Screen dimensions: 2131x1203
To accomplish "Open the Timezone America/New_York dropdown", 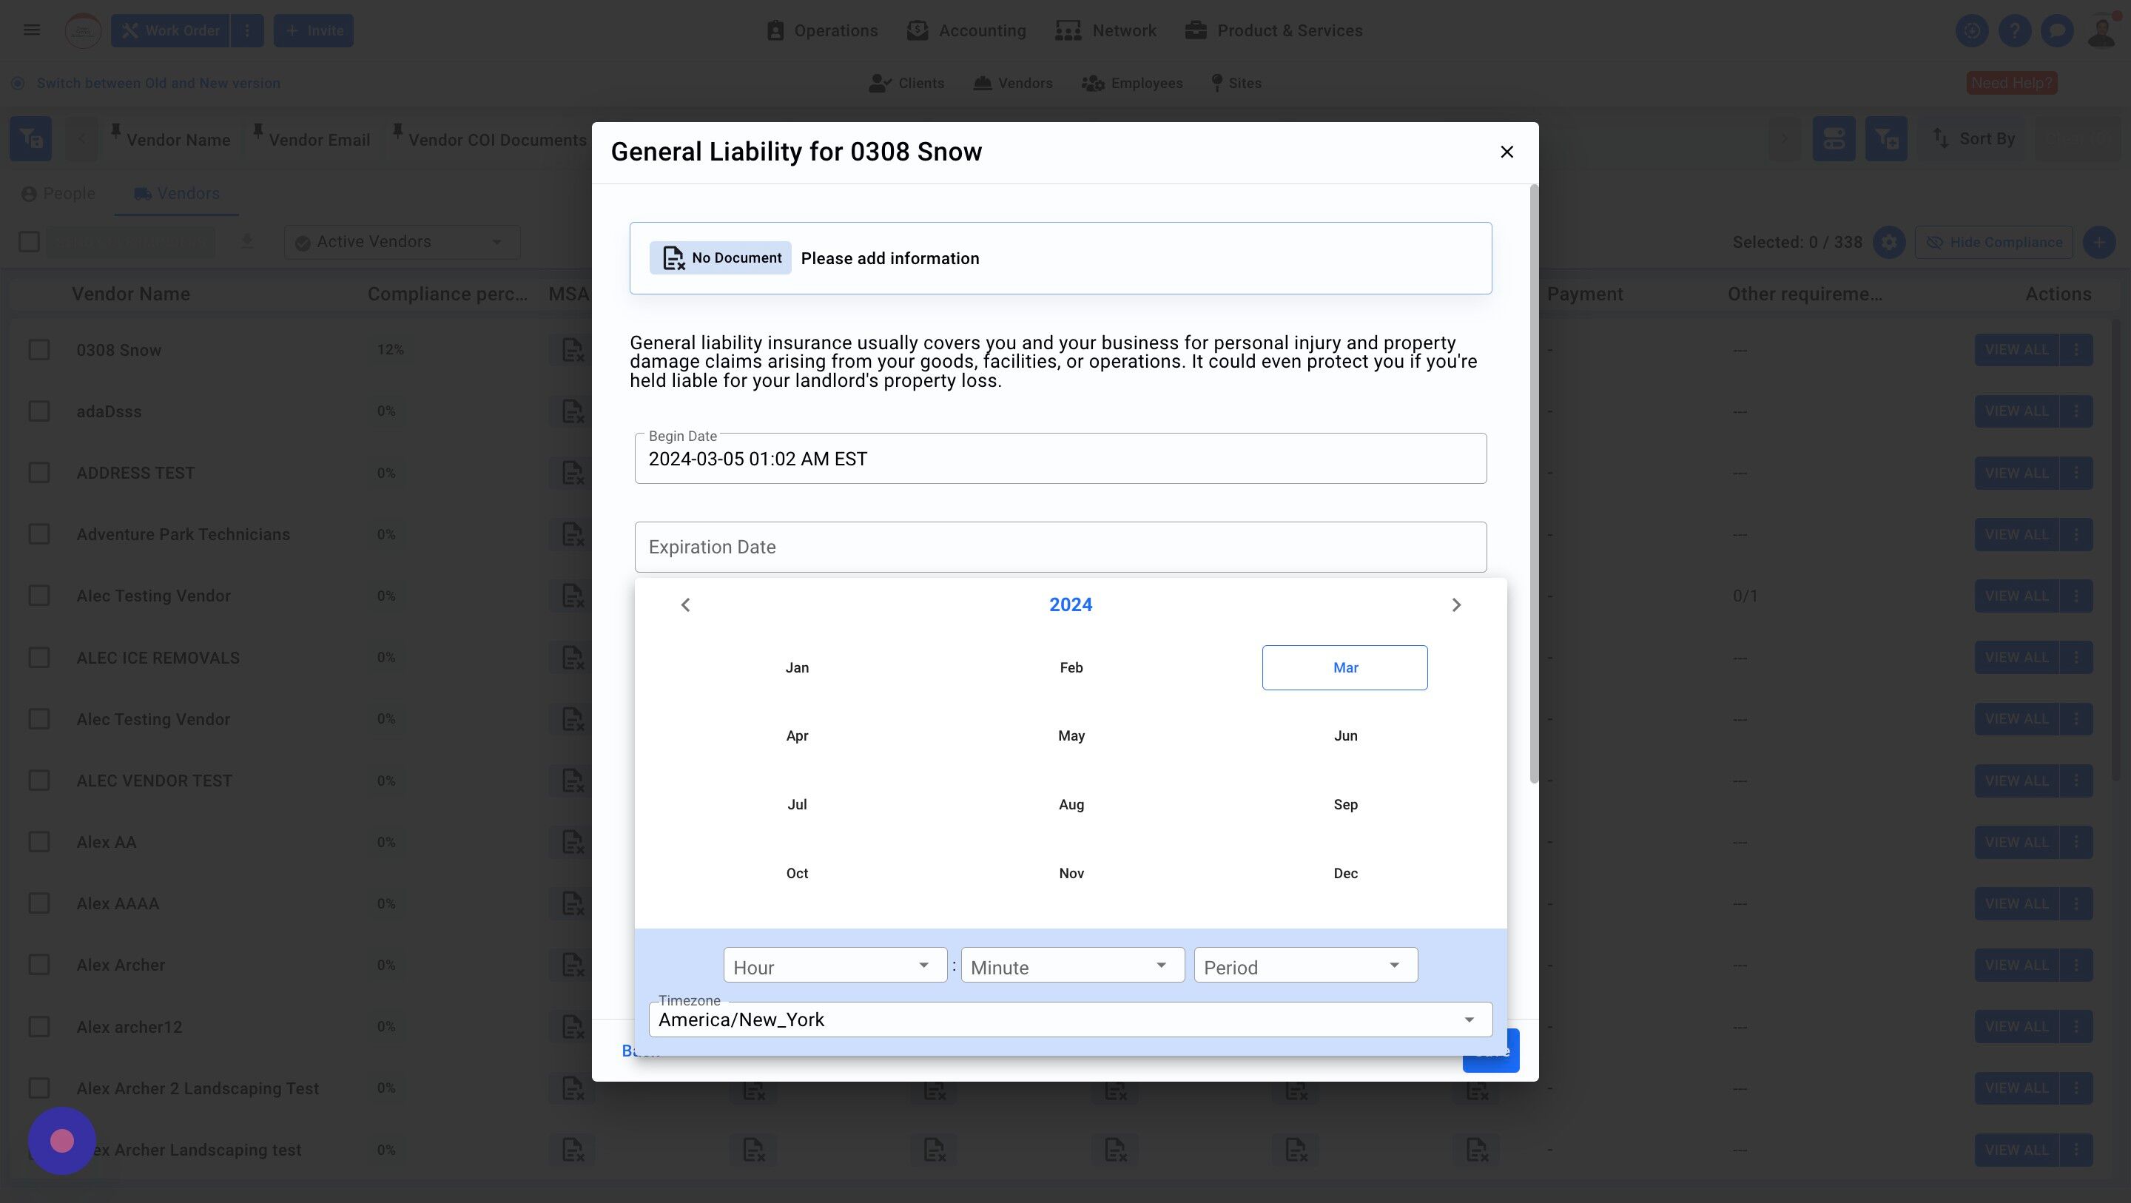I will 1070,1020.
